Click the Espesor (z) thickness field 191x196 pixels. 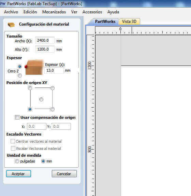pos(54,70)
